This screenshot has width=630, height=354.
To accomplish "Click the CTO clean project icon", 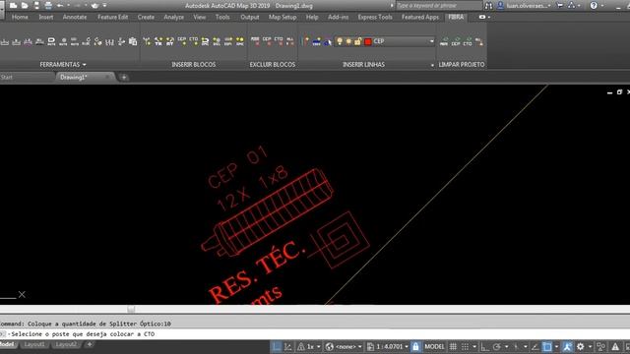I will point(468,41).
